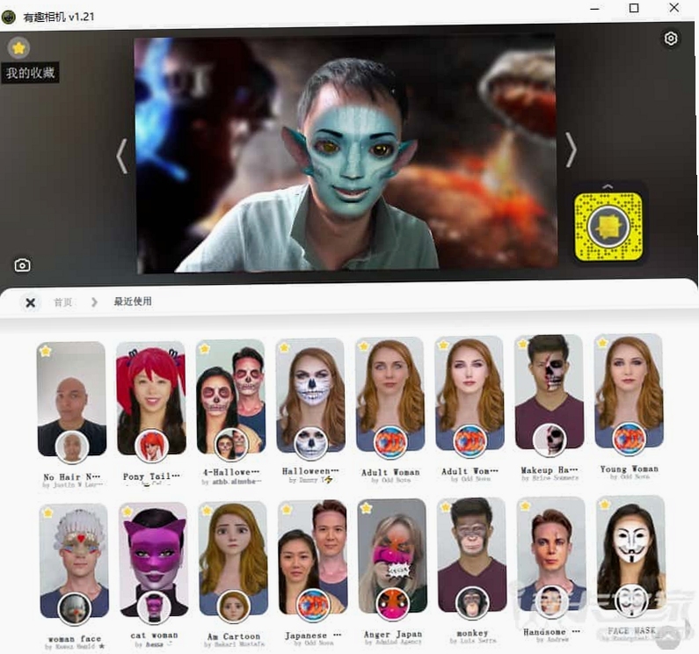
Task: Click the cartoon girl icon on Am Cartoon card
Action: click(234, 607)
